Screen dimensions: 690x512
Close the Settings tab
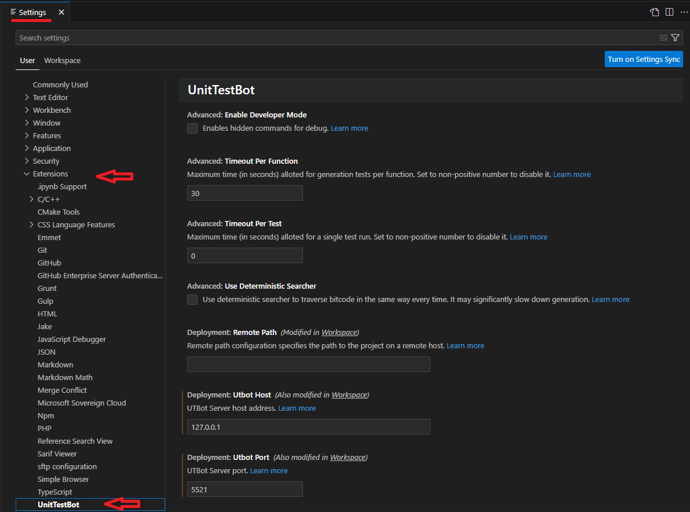[x=61, y=12]
